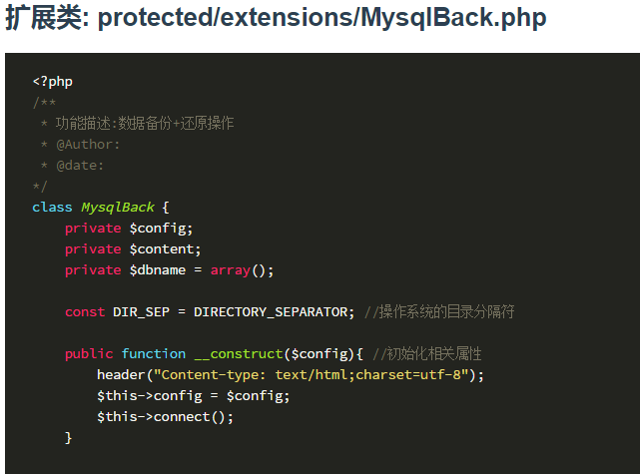Click the @date comment line
641x474 pixels.
coord(72,166)
